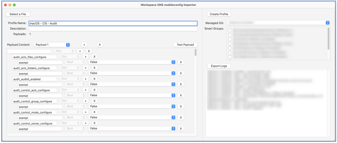Check the first Smart Groups checkbox
This screenshot has width=337, height=143.
[x=230, y=31]
